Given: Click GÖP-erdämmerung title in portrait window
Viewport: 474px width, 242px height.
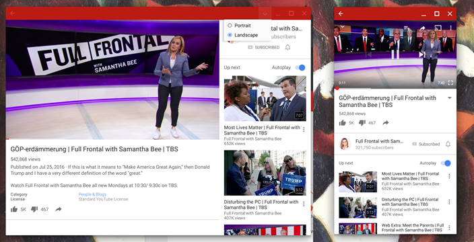Looking at the screenshot, I should [x=388, y=102].
